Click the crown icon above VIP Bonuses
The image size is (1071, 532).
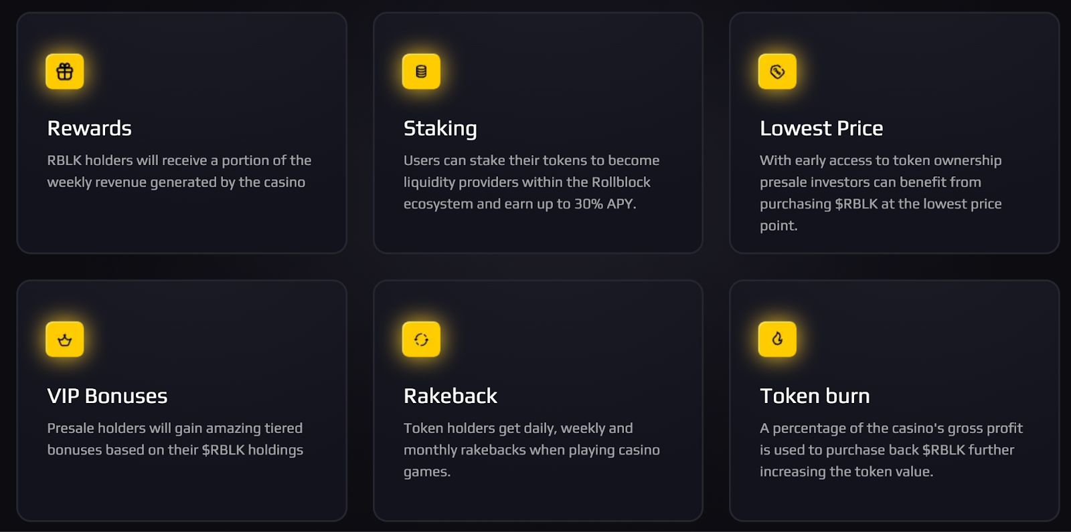65,340
